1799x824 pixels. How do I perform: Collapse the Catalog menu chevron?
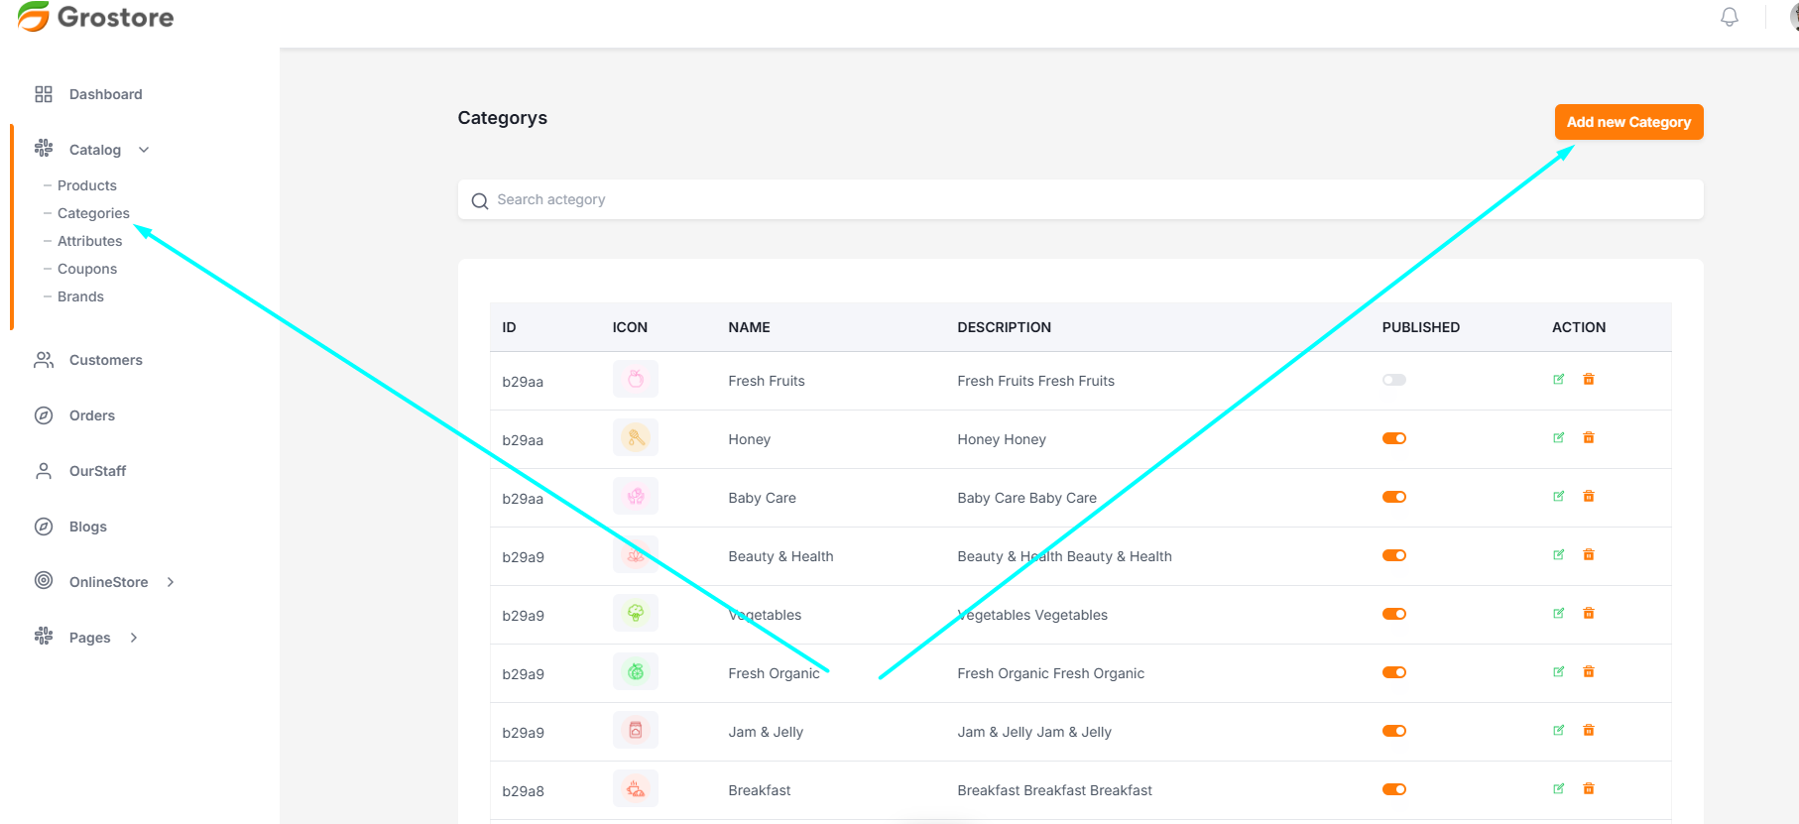(x=144, y=150)
